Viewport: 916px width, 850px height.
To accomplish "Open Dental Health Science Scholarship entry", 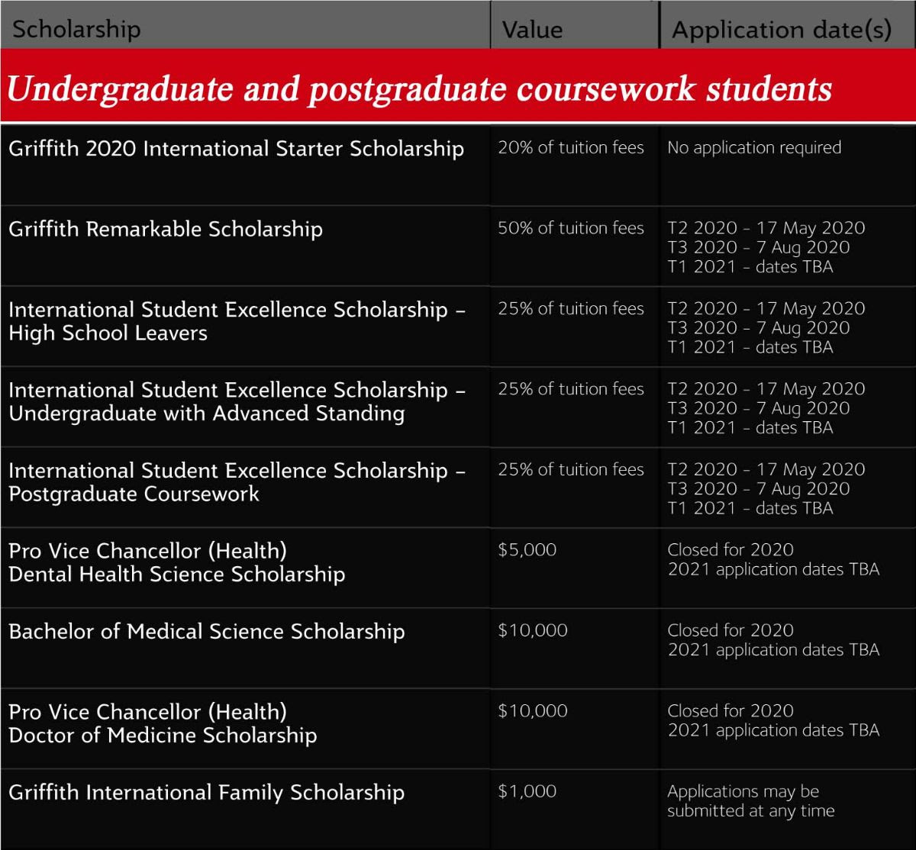I will [x=176, y=562].
